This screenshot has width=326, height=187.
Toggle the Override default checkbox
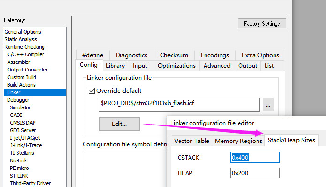click(92, 91)
